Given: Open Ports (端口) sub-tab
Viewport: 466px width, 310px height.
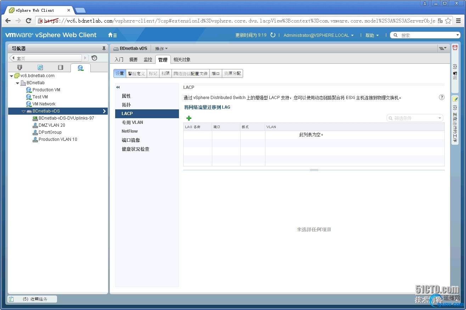Looking at the screenshot, I should click(x=216, y=73).
